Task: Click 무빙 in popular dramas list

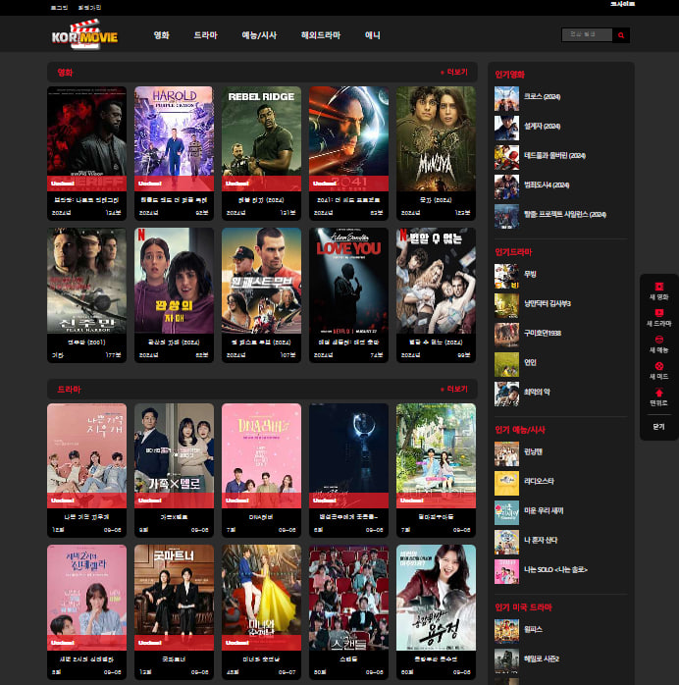Action: point(530,274)
